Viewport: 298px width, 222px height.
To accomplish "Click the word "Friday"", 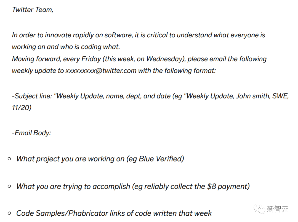I will click(91, 59).
